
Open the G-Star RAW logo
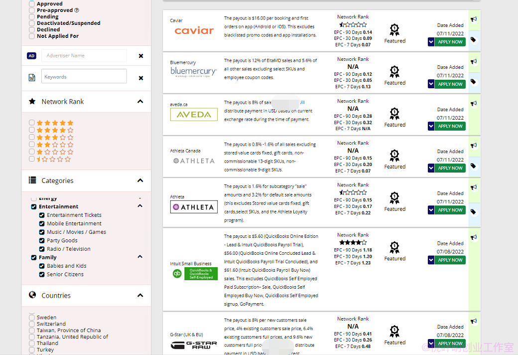click(x=194, y=345)
